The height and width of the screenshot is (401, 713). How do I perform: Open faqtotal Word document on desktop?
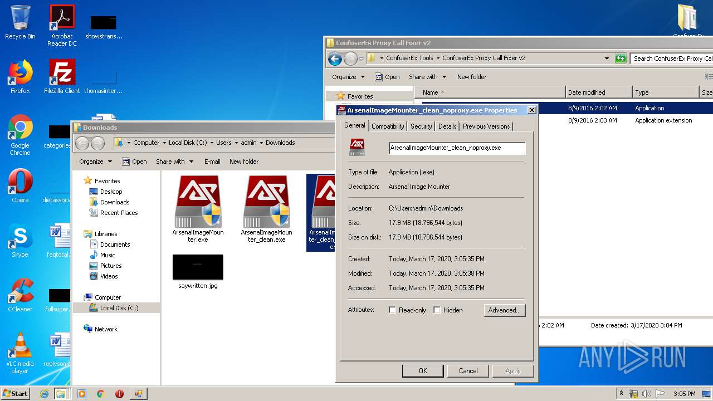[58, 241]
